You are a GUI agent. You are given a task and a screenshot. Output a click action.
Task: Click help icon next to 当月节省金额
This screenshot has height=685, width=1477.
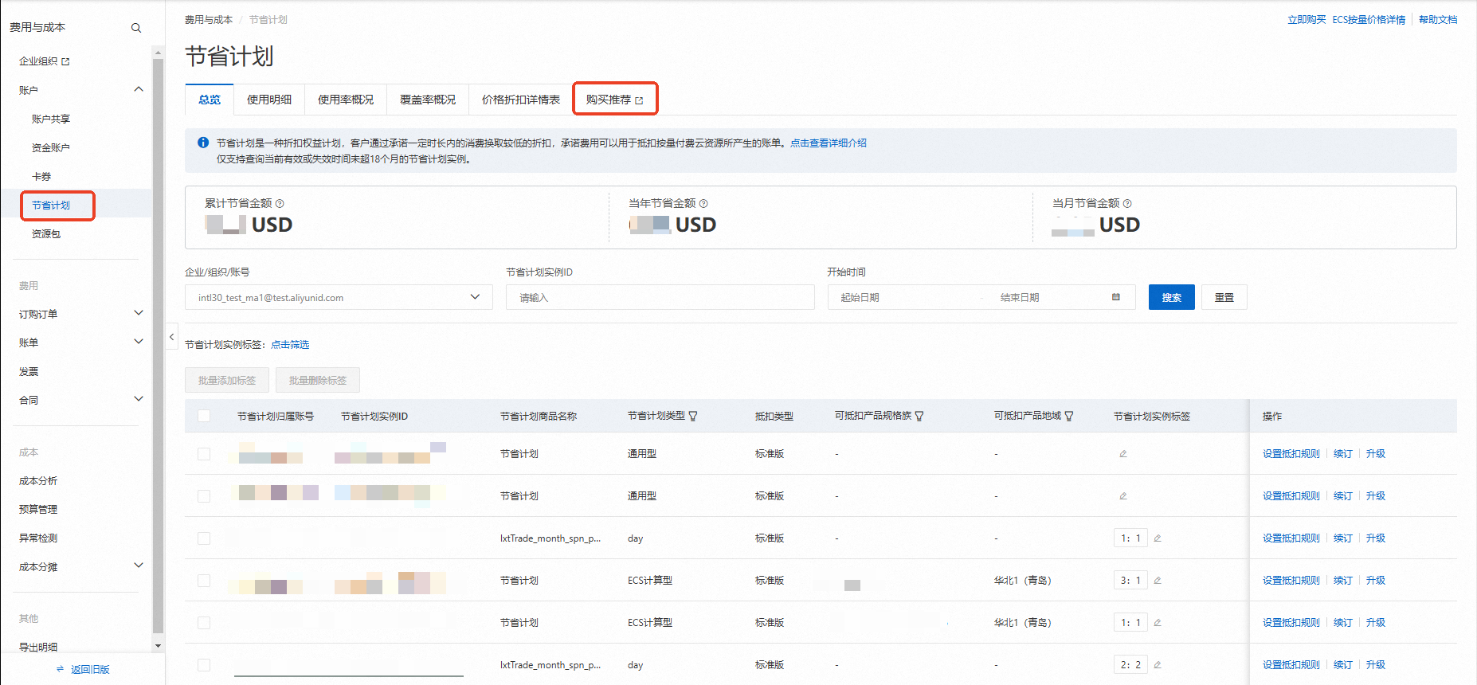click(x=1127, y=203)
